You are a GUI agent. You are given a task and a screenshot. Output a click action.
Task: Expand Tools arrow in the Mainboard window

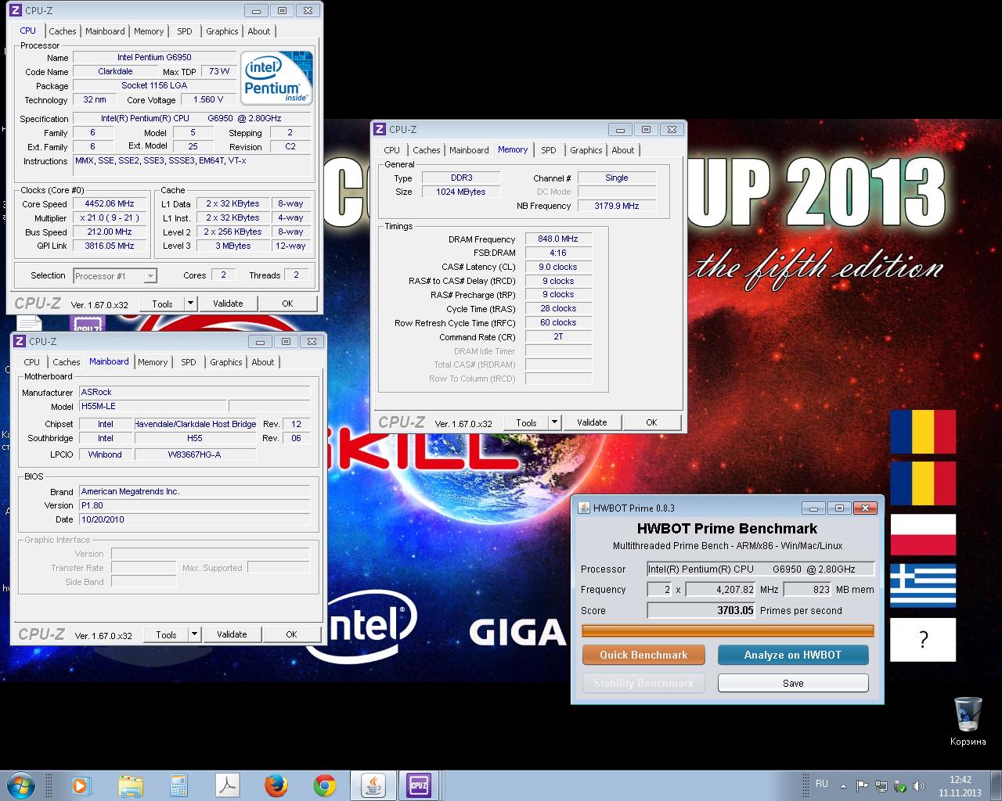click(194, 634)
